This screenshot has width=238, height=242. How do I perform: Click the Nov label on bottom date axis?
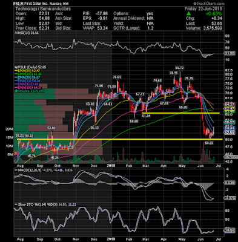[76, 239]
